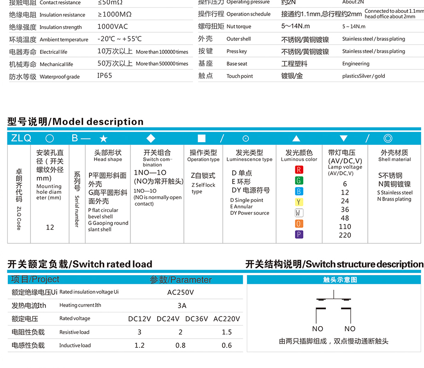Click the double circle symbol in the model bar

point(388,138)
